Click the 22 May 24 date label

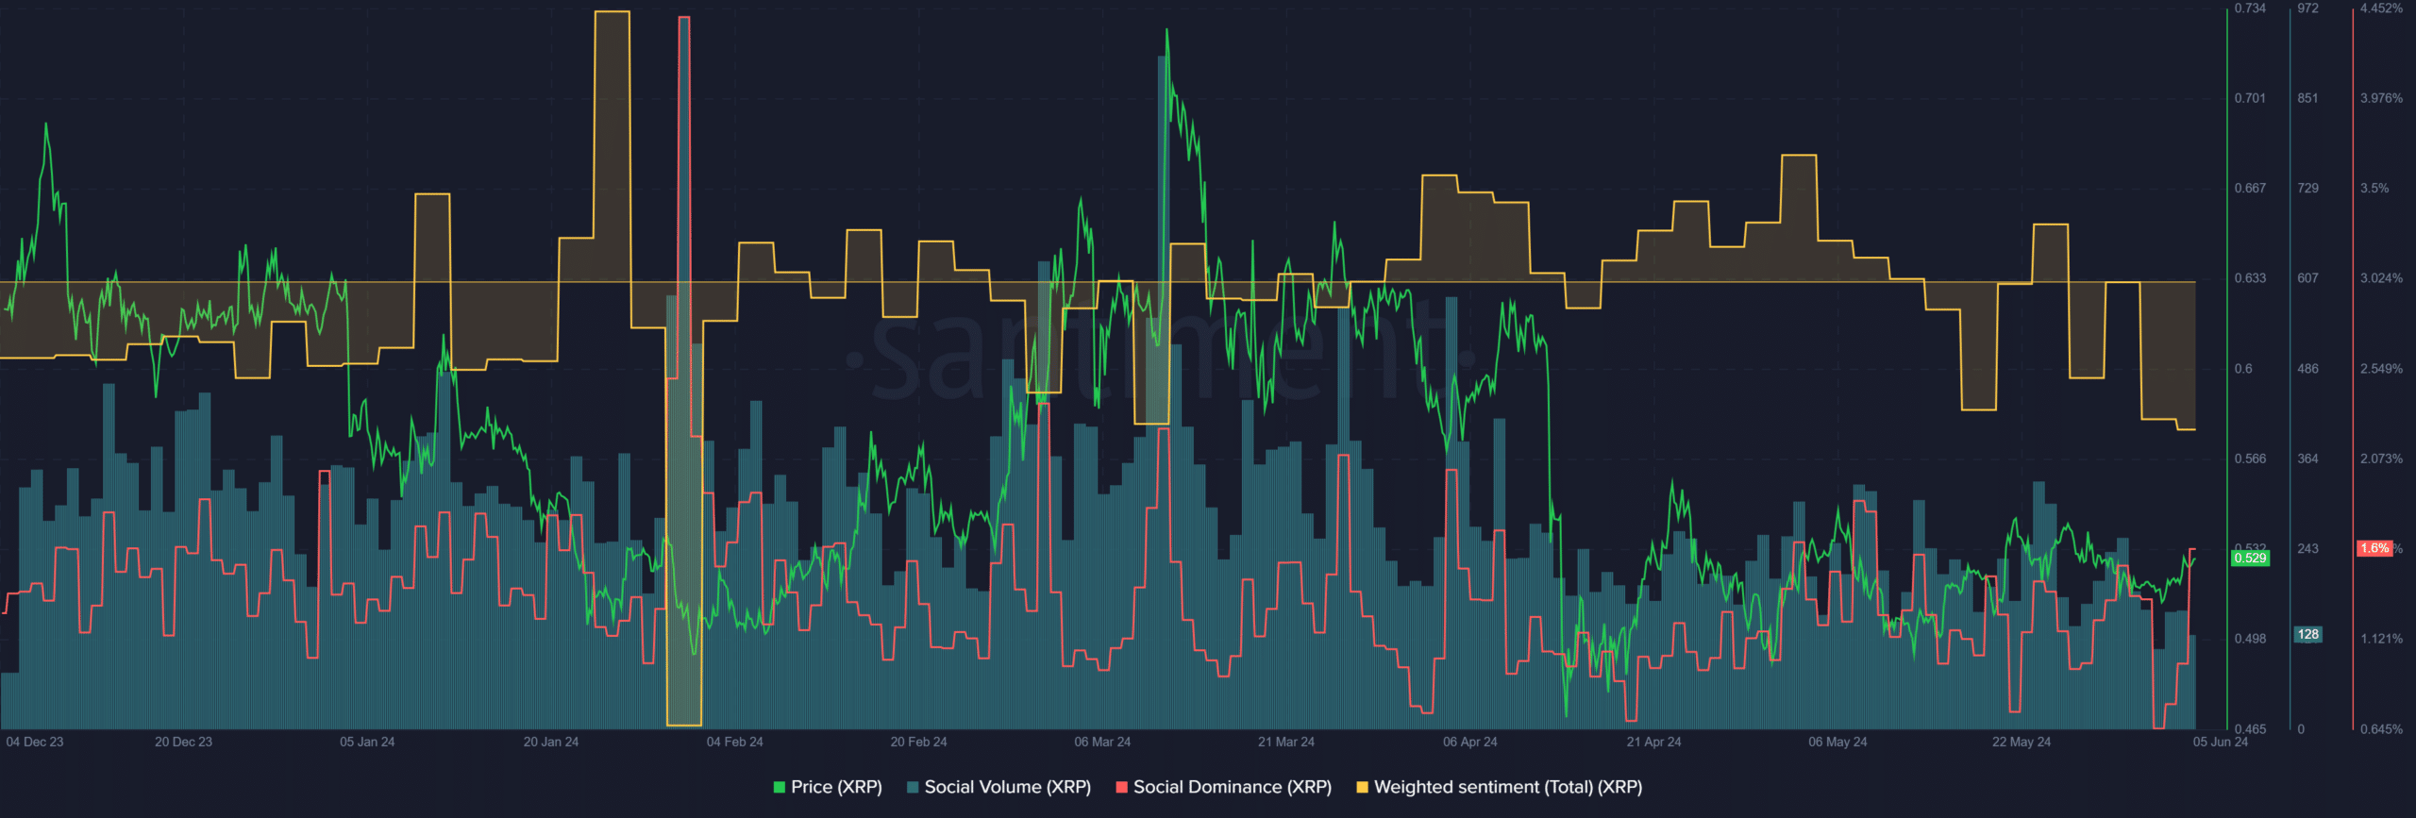pyautogui.click(x=2022, y=742)
